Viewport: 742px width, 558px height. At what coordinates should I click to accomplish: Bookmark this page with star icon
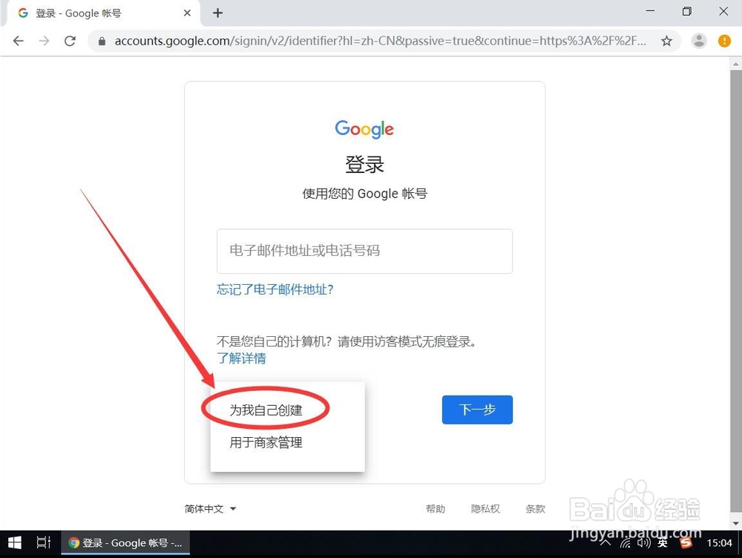click(x=666, y=41)
